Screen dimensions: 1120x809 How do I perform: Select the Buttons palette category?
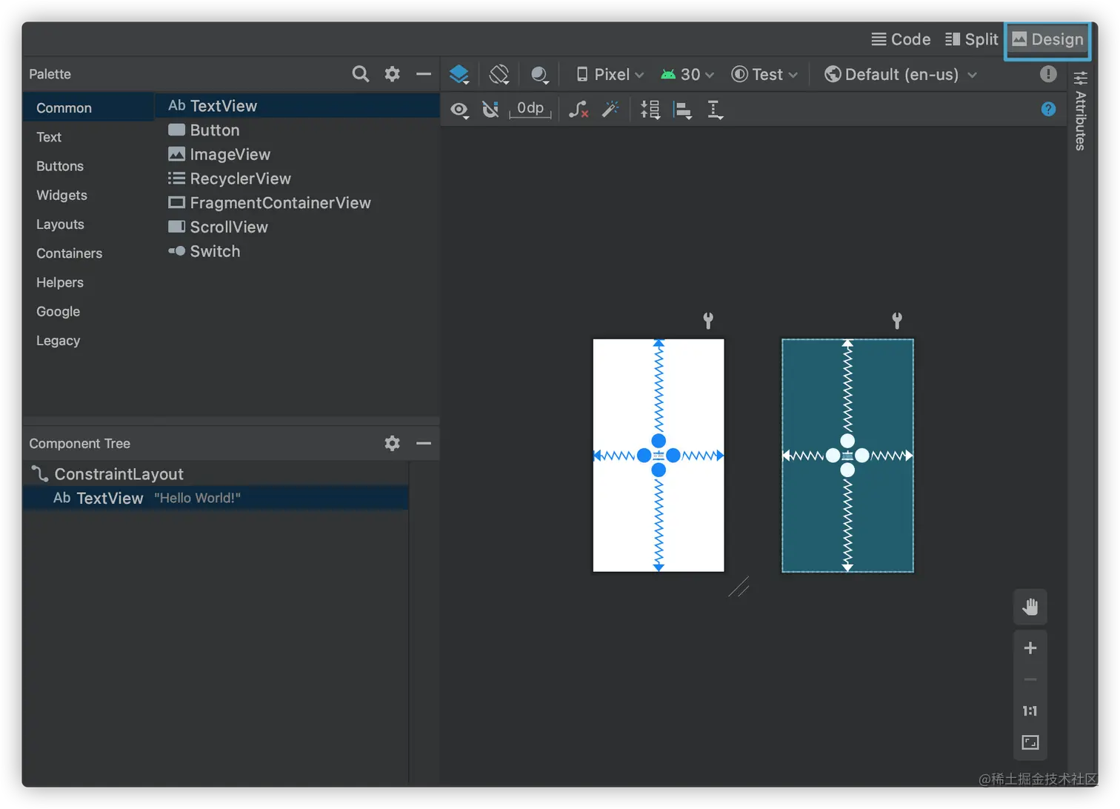(60, 166)
